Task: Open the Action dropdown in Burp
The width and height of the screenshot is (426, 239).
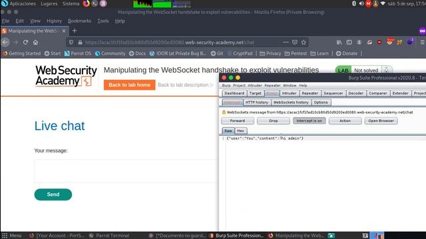Action: pyautogui.click(x=345, y=121)
